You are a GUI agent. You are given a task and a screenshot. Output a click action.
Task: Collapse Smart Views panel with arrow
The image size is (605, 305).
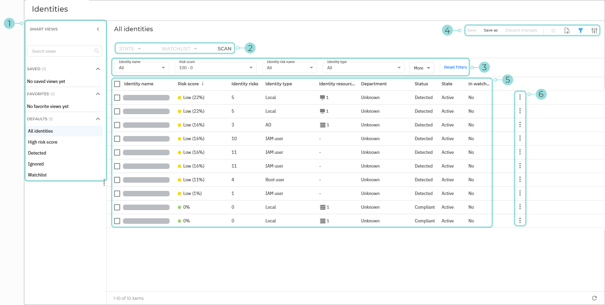(x=98, y=29)
